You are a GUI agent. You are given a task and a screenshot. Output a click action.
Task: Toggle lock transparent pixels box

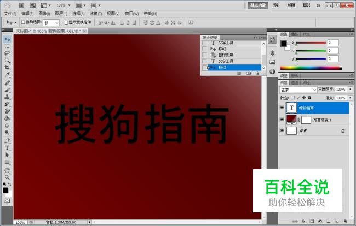tap(292, 98)
